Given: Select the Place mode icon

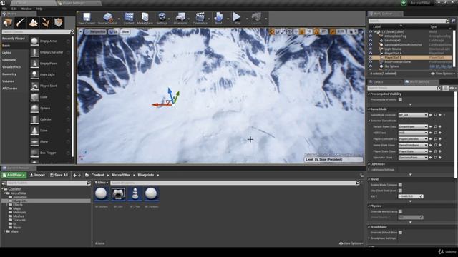Looking at the screenshot, I should pyautogui.click(x=8, y=22).
